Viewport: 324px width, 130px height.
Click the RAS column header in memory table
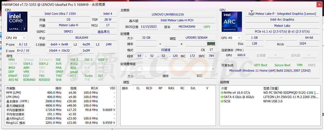point(171,88)
